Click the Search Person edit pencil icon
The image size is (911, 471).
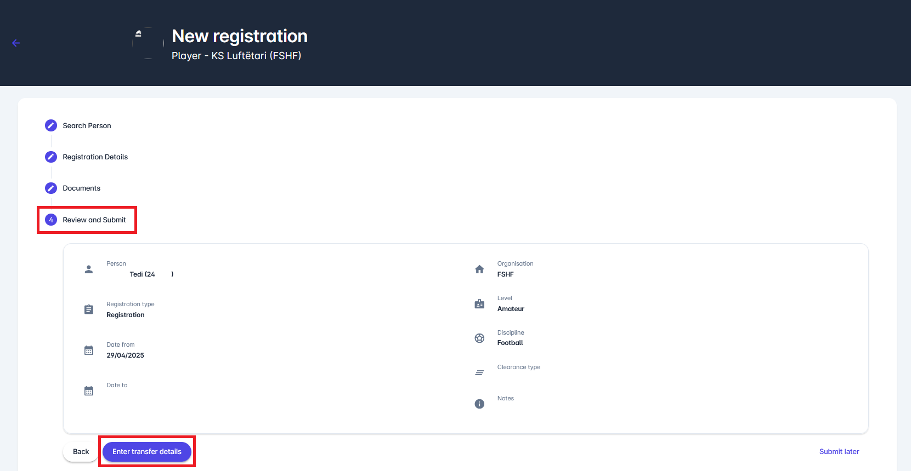[x=51, y=126]
